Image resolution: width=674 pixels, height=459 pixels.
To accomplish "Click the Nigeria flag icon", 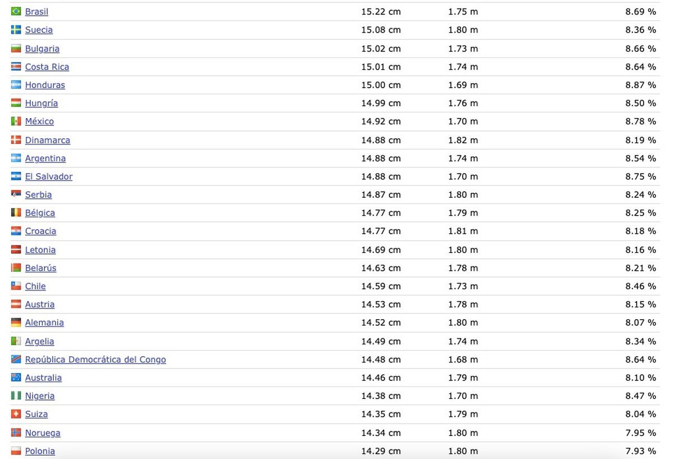I will click(16, 396).
